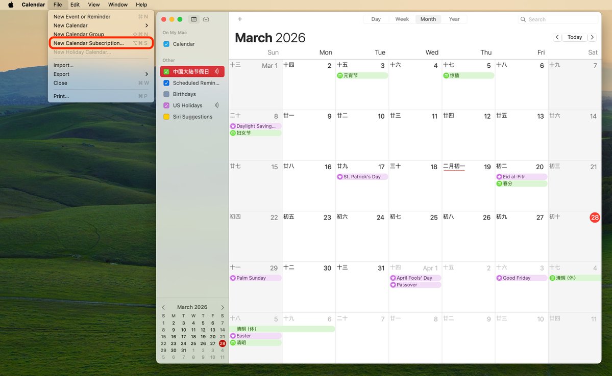
Task: Choose New Event or Reminder
Action: point(101,17)
